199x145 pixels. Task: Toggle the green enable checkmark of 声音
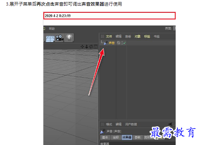pyautogui.click(x=124, y=43)
